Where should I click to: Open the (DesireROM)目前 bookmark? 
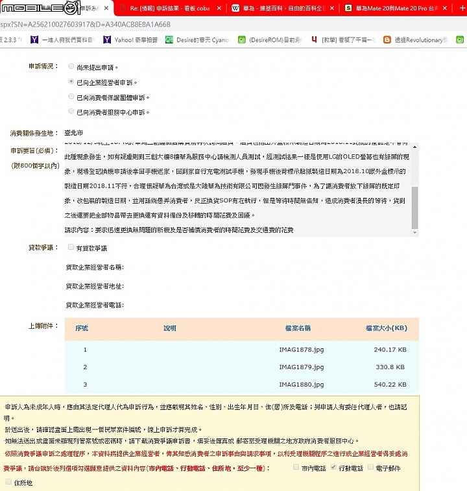tap(270, 40)
